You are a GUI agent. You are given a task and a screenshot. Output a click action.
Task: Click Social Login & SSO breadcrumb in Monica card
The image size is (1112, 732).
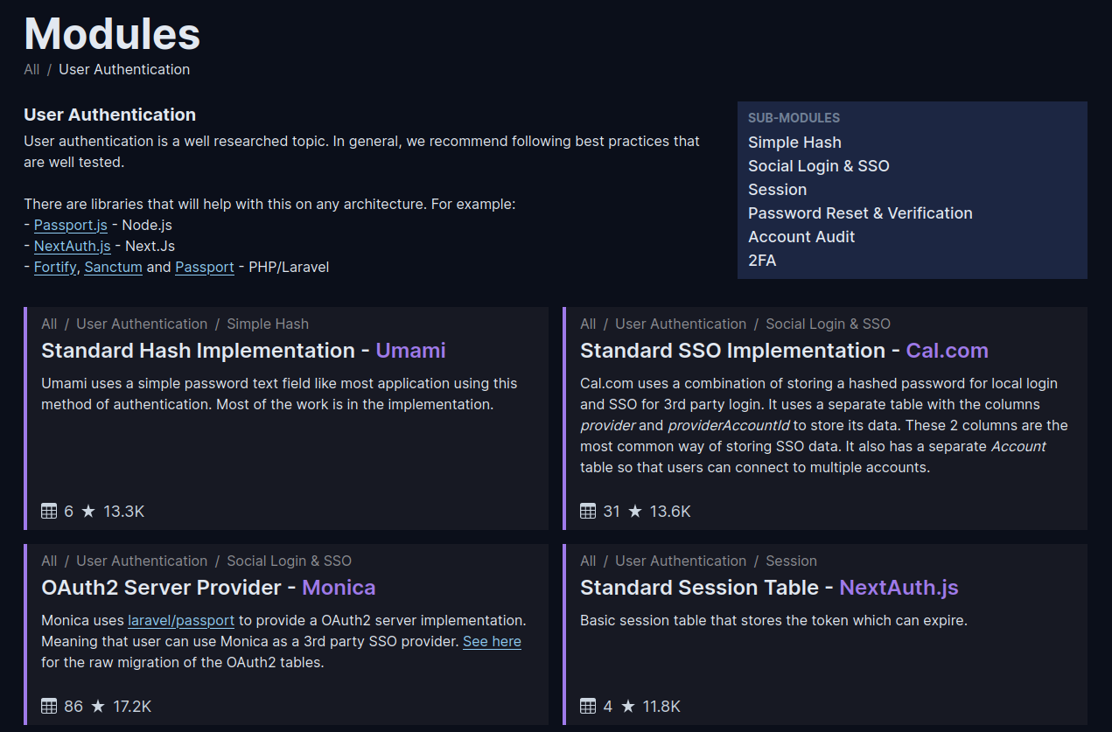point(289,561)
